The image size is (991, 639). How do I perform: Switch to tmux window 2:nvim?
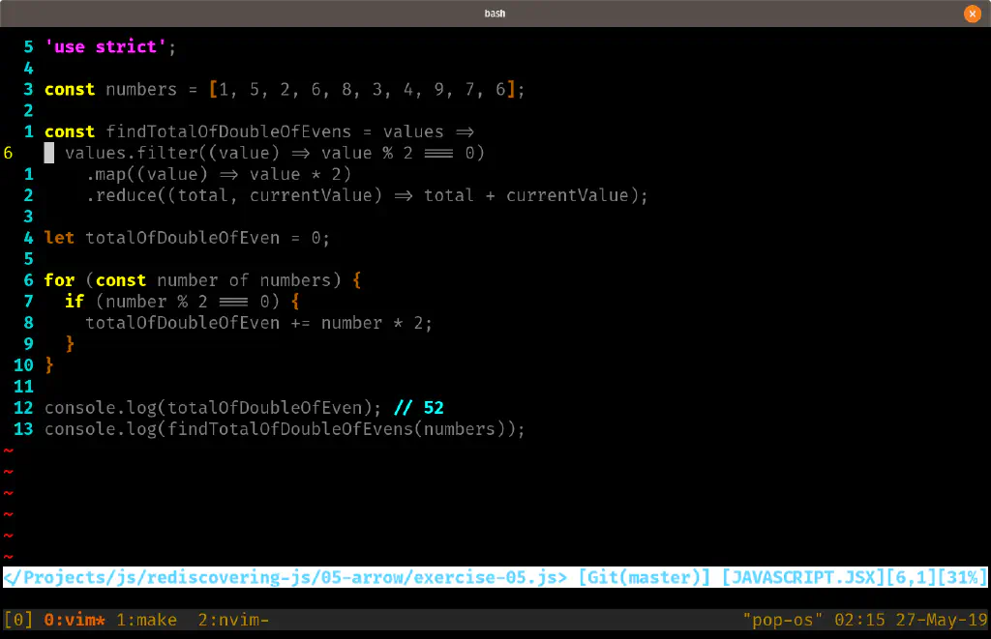[232, 620]
